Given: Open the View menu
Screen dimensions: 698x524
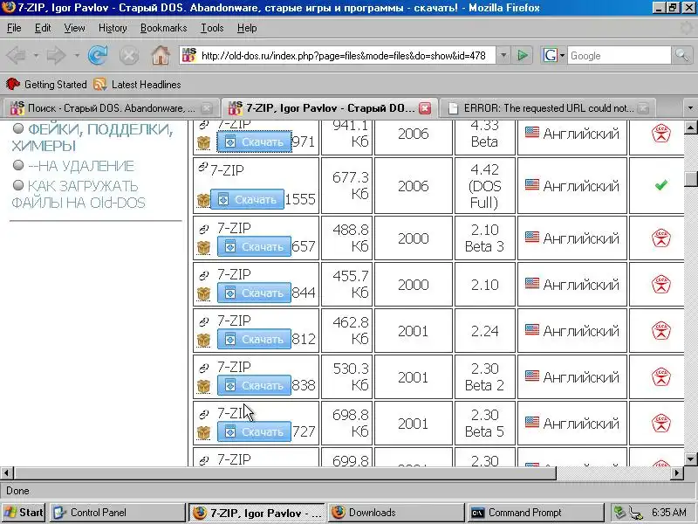Looking at the screenshot, I should (x=74, y=28).
